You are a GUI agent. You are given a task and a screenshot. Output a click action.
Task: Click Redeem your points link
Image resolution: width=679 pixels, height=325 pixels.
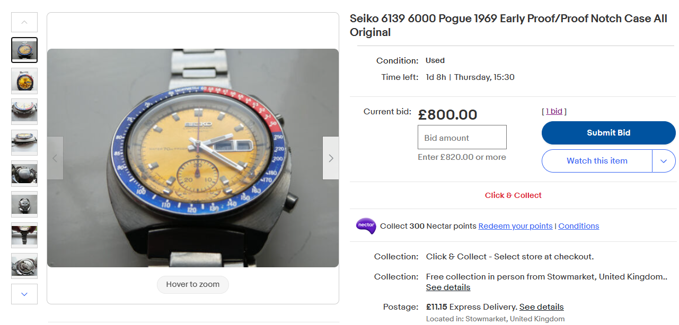tap(515, 226)
